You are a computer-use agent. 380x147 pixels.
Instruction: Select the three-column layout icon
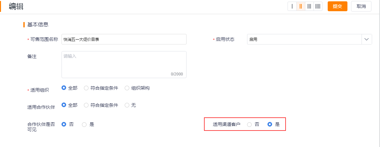coord(309,6)
